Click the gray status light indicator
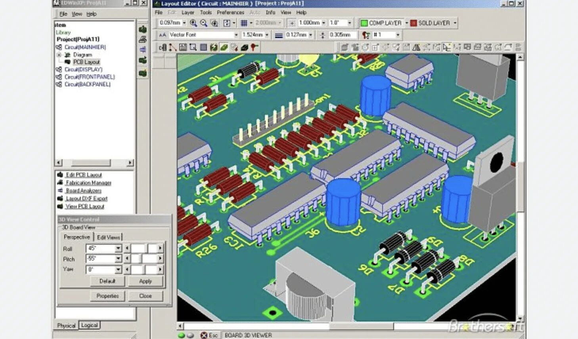Viewport: 578px width, 339px height. pyautogui.click(x=190, y=335)
